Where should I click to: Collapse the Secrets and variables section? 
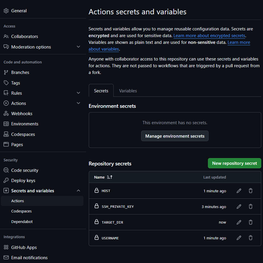pyautogui.click(x=78, y=191)
